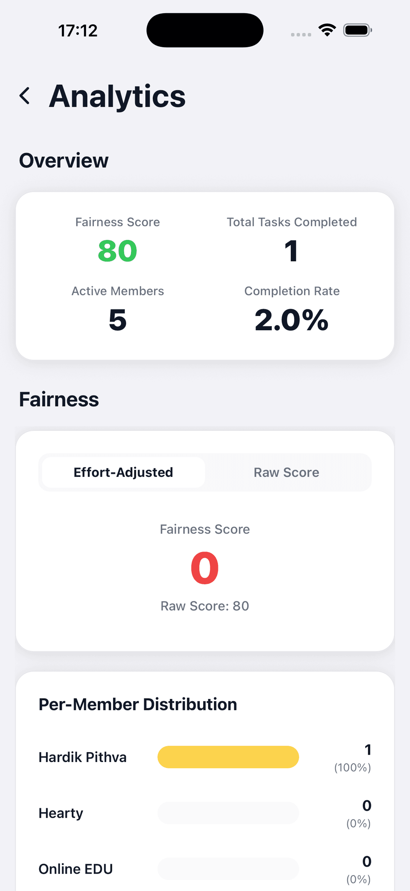Tap the cellular signal dots indicator
The image size is (410, 891).
[301, 35]
